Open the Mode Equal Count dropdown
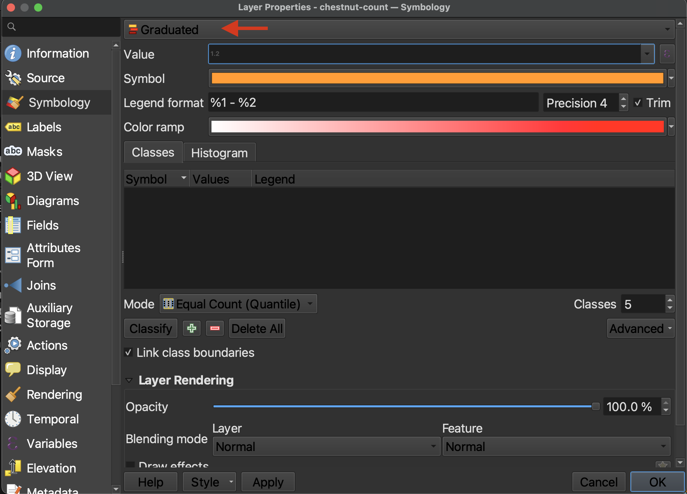Image resolution: width=687 pixels, height=494 pixels. (238, 304)
